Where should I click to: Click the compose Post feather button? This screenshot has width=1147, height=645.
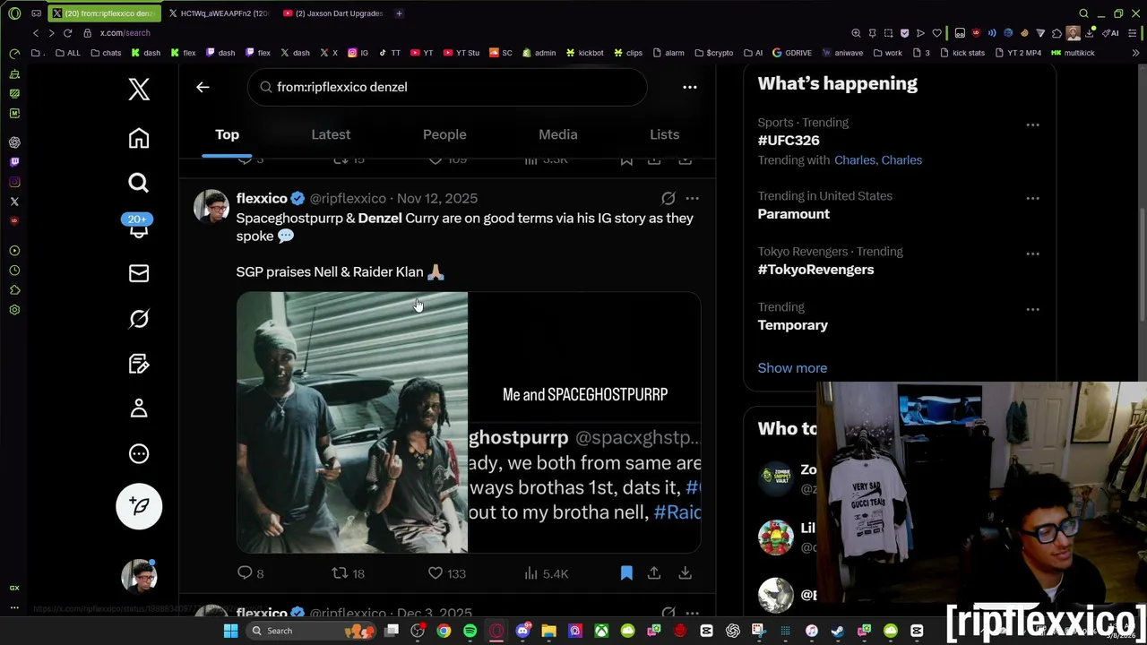tap(139, 506)
